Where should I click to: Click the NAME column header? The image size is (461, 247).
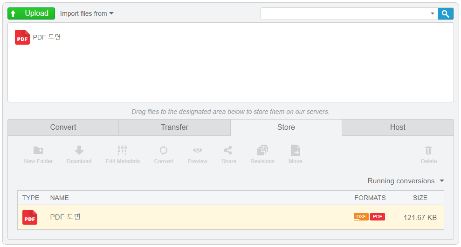[59, 198]
